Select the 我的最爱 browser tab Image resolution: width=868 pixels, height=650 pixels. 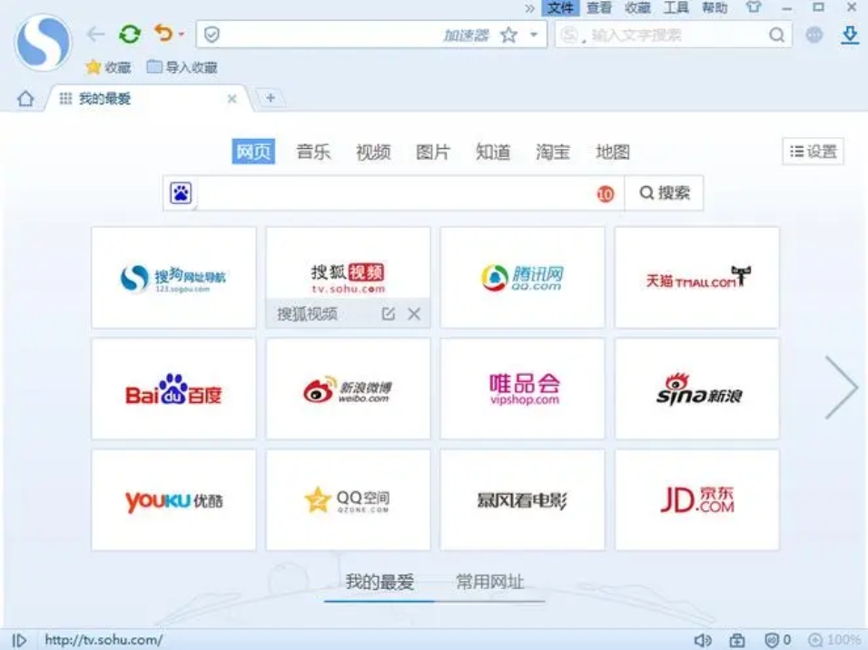coord(147,99)
